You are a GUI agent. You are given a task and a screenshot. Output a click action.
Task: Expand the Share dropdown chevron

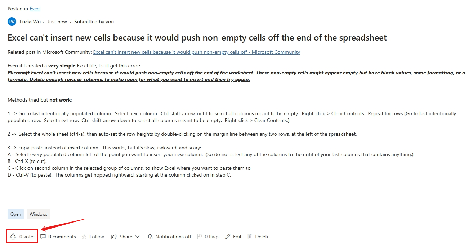coord(137,237)
